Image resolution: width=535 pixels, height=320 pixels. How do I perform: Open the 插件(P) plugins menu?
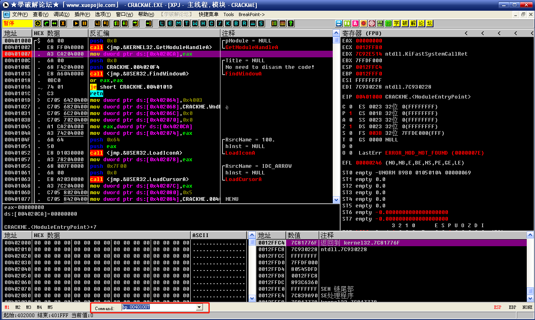pyautogui.click(x=82, y=14)
